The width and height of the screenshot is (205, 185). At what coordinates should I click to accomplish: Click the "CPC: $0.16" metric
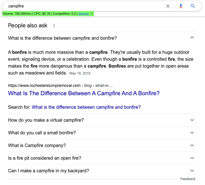click(x=42, y=14)
